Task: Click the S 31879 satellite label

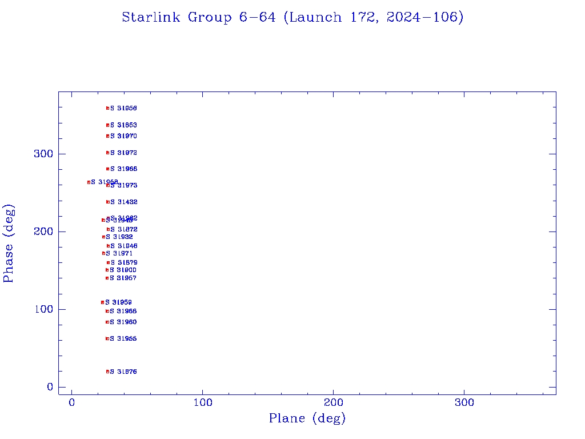Action: [123, 263]
